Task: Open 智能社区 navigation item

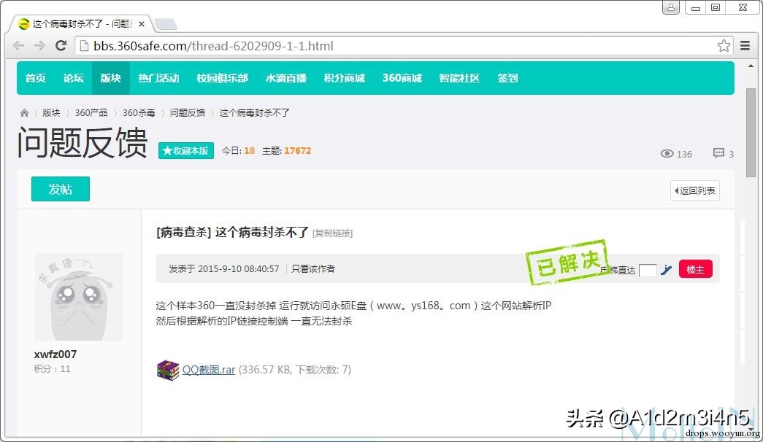Action: (459, 78)
